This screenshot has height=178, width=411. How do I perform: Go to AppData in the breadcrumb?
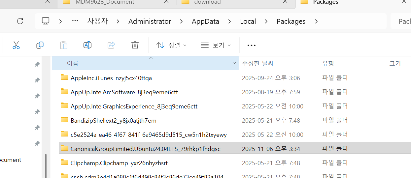(205, 21)
